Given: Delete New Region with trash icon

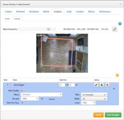Looking at the screenshot, I should pos(107,85).
